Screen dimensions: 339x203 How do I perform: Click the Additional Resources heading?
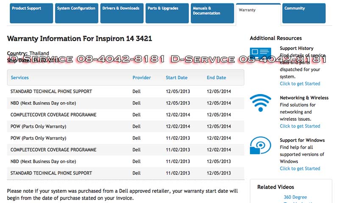tap(276, 38)
